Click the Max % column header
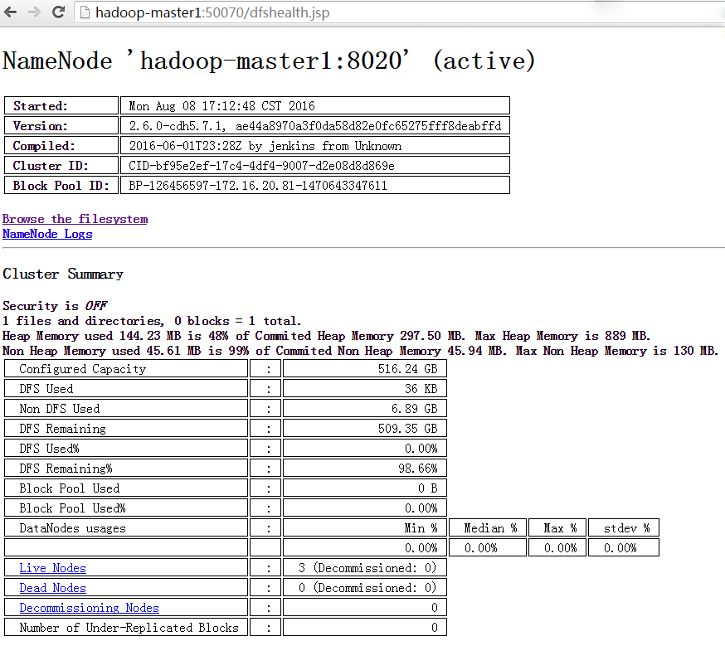725x646 pixels. point(560,527)
